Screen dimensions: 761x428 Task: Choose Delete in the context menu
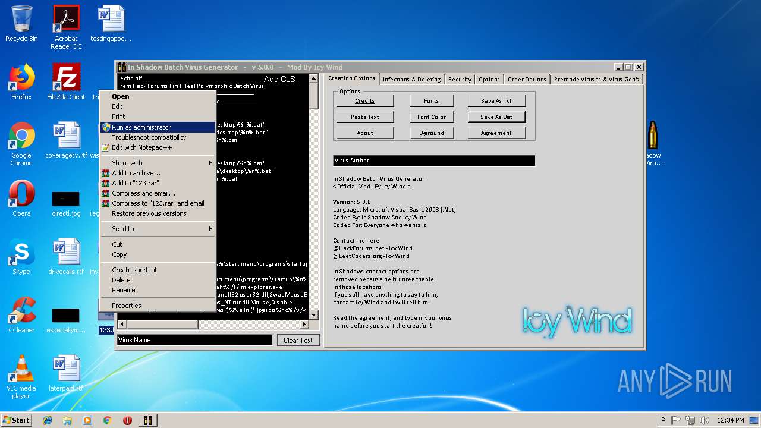158,280
